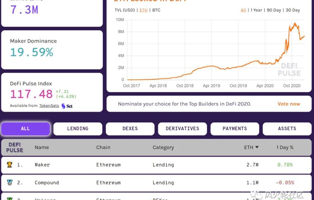Select the 1 Year chart range

pyautogui.click(x=256, y=10)
